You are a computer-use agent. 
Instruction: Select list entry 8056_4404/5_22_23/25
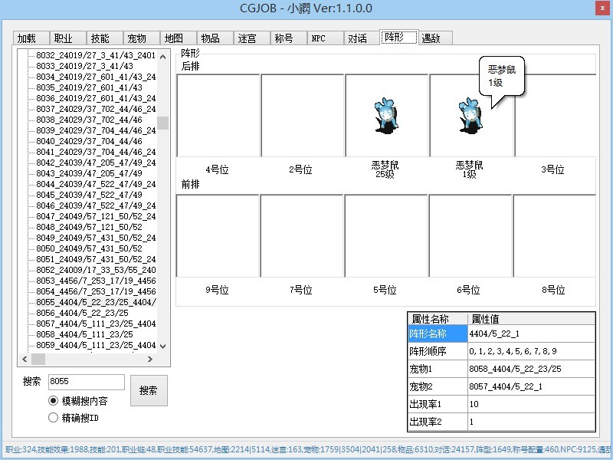pos(83,313)
